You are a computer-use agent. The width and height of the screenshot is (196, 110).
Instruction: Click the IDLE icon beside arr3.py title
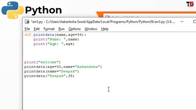point(27,22)
